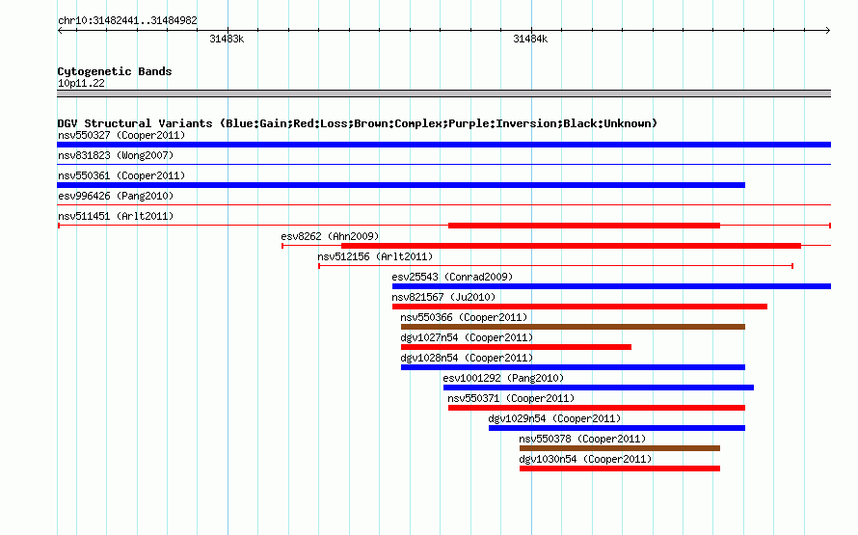Click the chr10:31482441..31484982 coordinates label
The image size is (858, 535).
pyautogui.click(x=127, y=21)
